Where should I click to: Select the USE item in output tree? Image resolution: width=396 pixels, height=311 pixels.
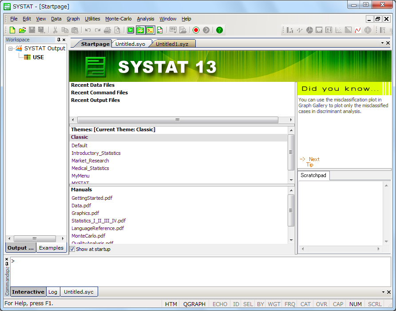coord(38,57)
